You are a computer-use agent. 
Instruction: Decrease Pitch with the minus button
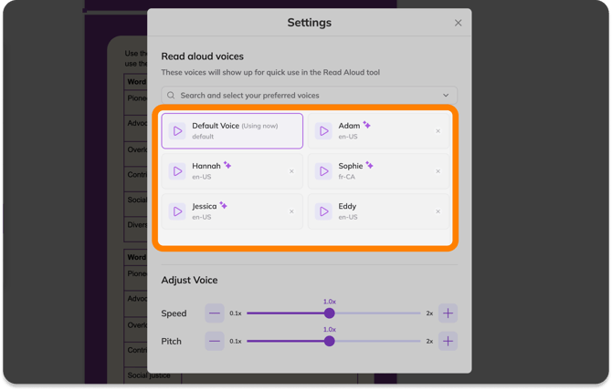tap(215, 342)
